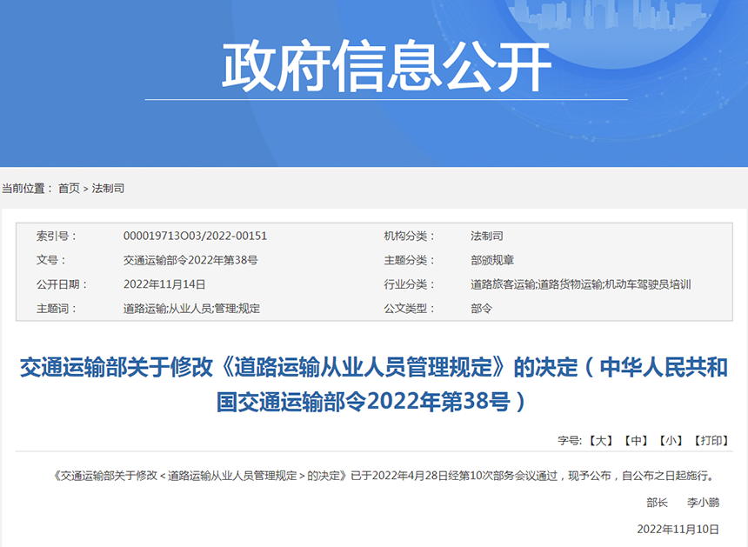
Task: Click the blue article headline
Action: coord(374,384)
